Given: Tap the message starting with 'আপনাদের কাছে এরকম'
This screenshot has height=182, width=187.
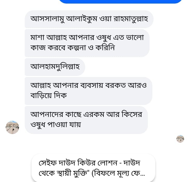Looking at the screenshot, I should pos(86,120).
